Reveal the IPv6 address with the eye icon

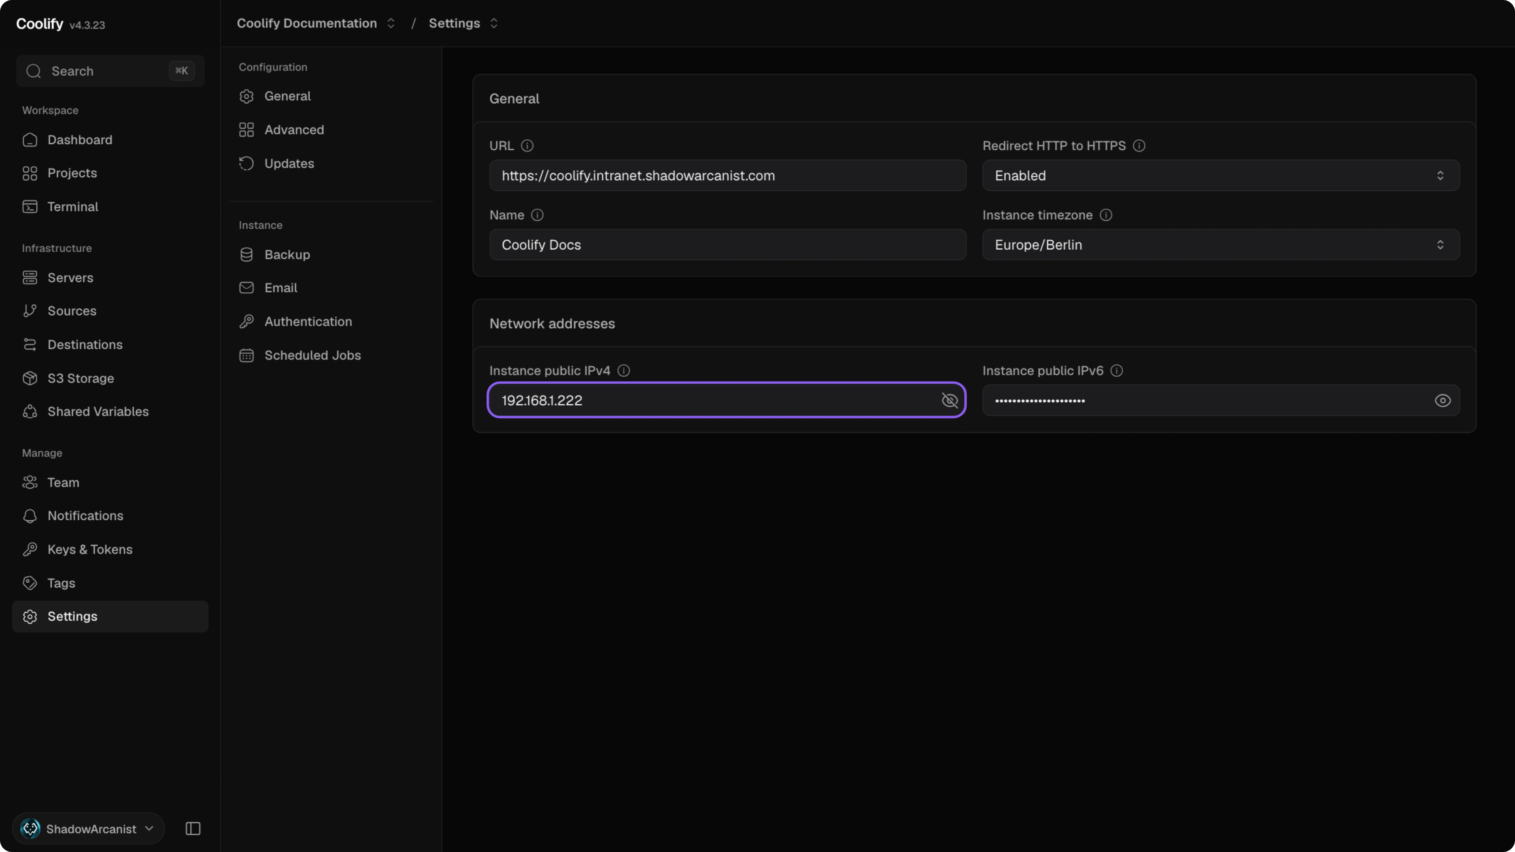coord(1443,400)
